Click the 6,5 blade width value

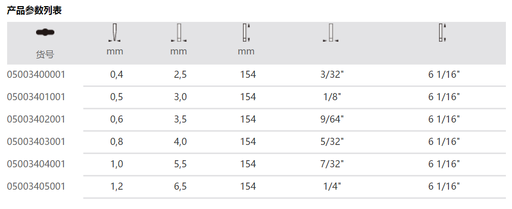180,186
